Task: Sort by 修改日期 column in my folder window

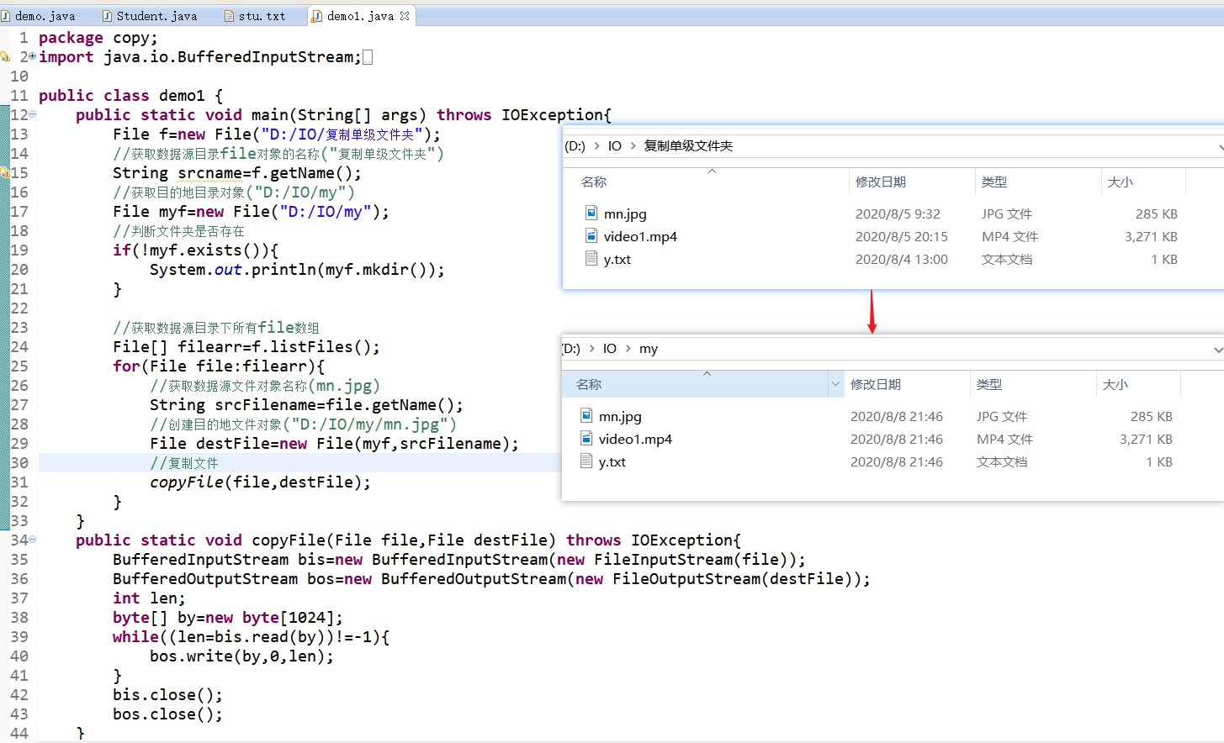Action: pyautogui.click(x=876, y=384)
